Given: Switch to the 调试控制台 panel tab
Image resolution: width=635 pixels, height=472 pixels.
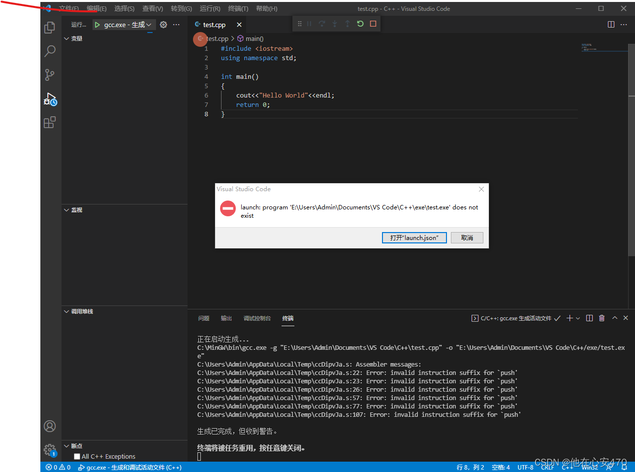Looking at the screenshot, I should pos(257,318).
